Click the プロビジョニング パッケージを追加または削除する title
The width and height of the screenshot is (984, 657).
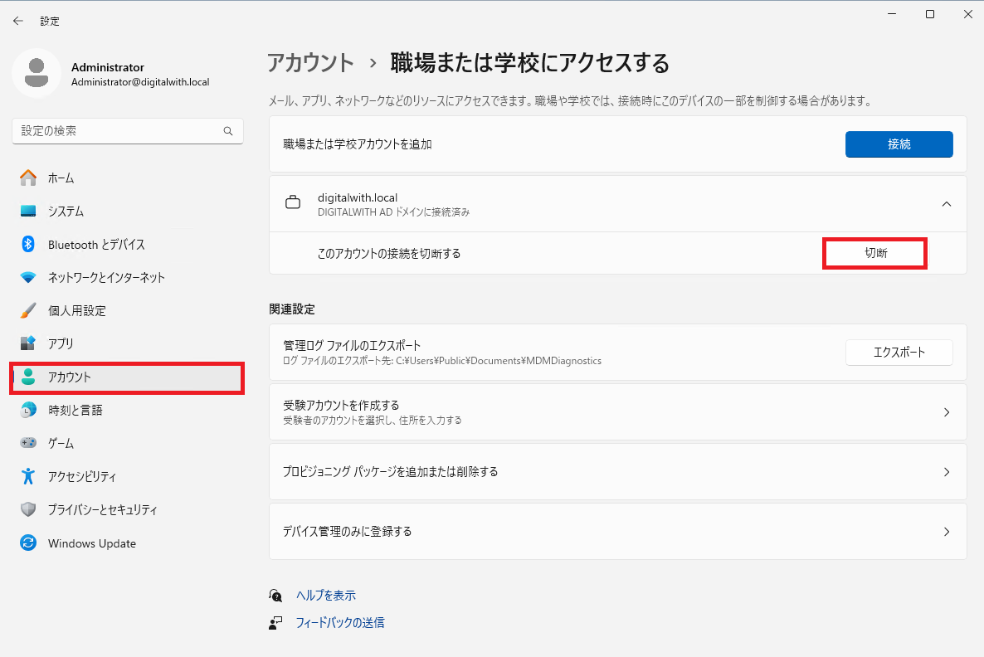[x=390, y=472]
